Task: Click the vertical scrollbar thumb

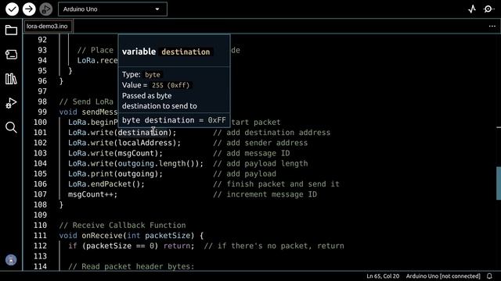Action: (x=499, y=183)
